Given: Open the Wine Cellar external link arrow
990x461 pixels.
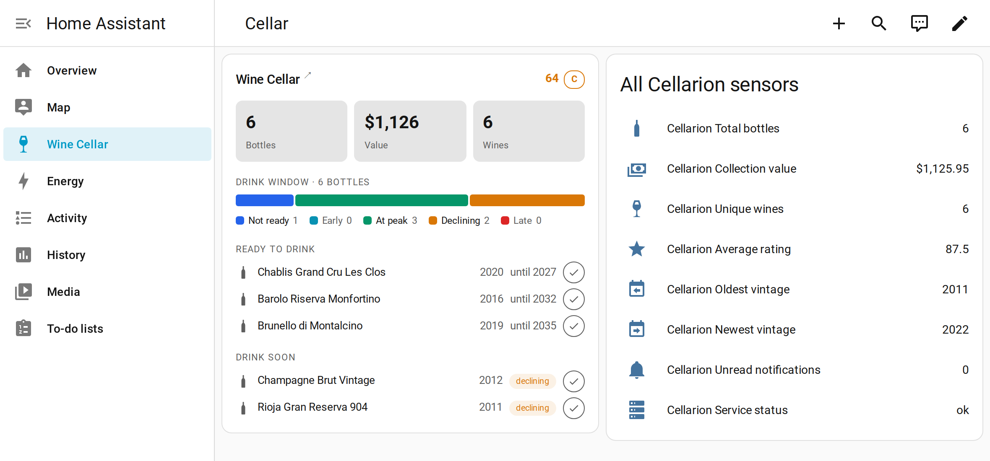Looking at the screenshot, I should pyautogui.click(x=308, y=75).
